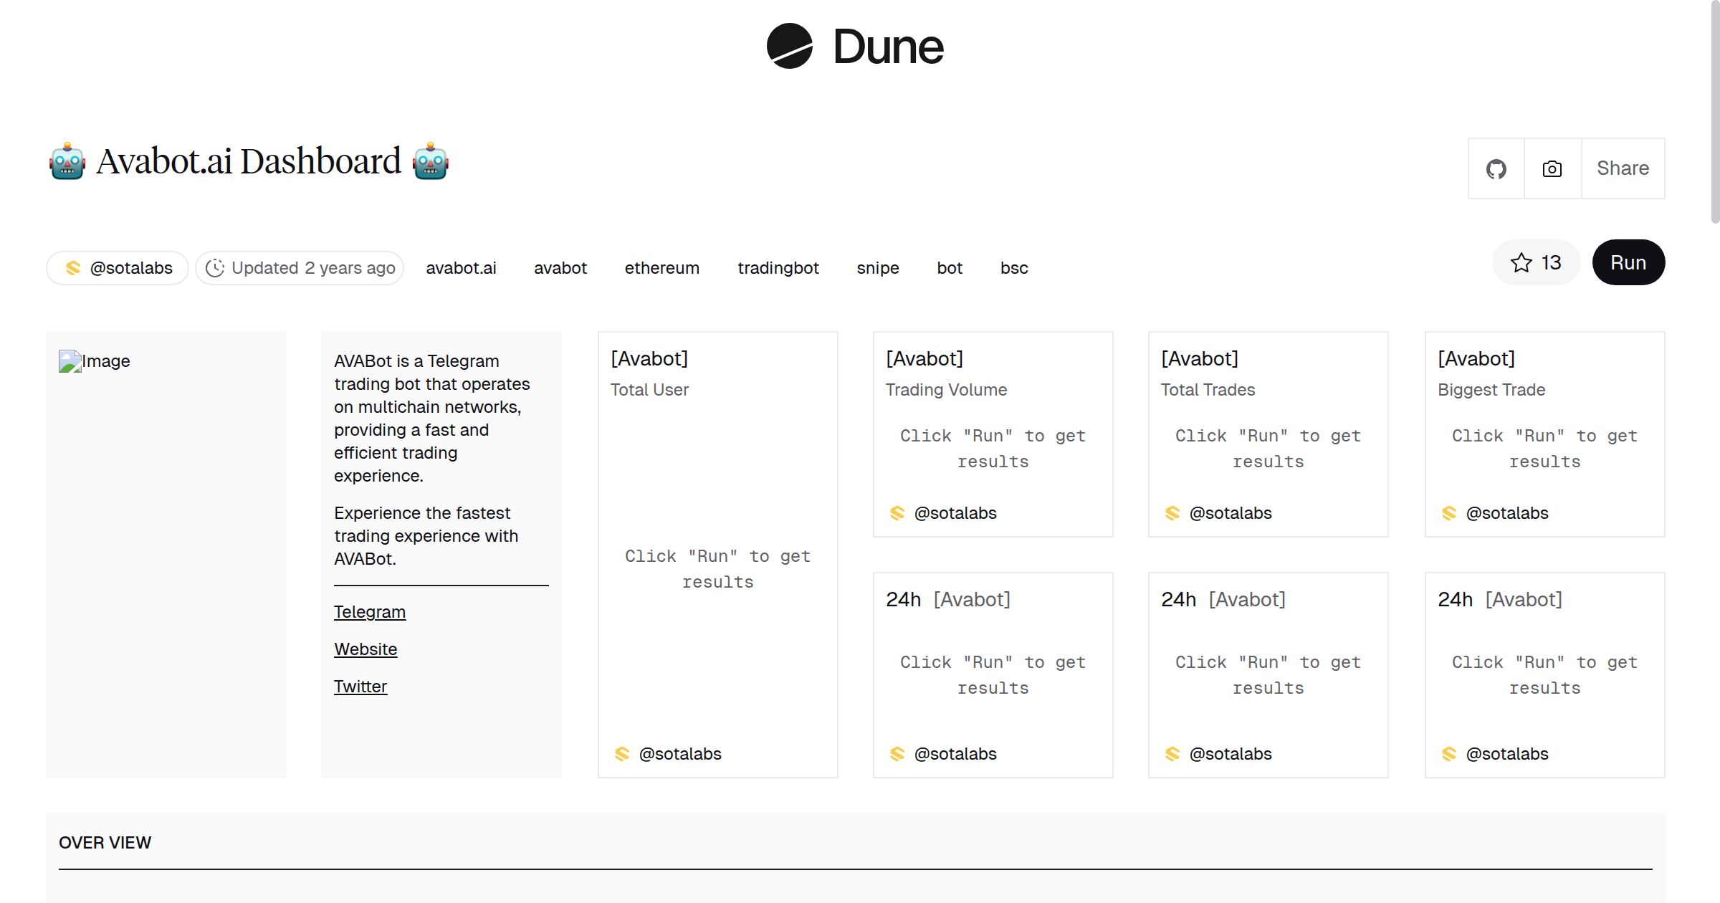Open @sotalabs profile from the author chip

[131, 267]
